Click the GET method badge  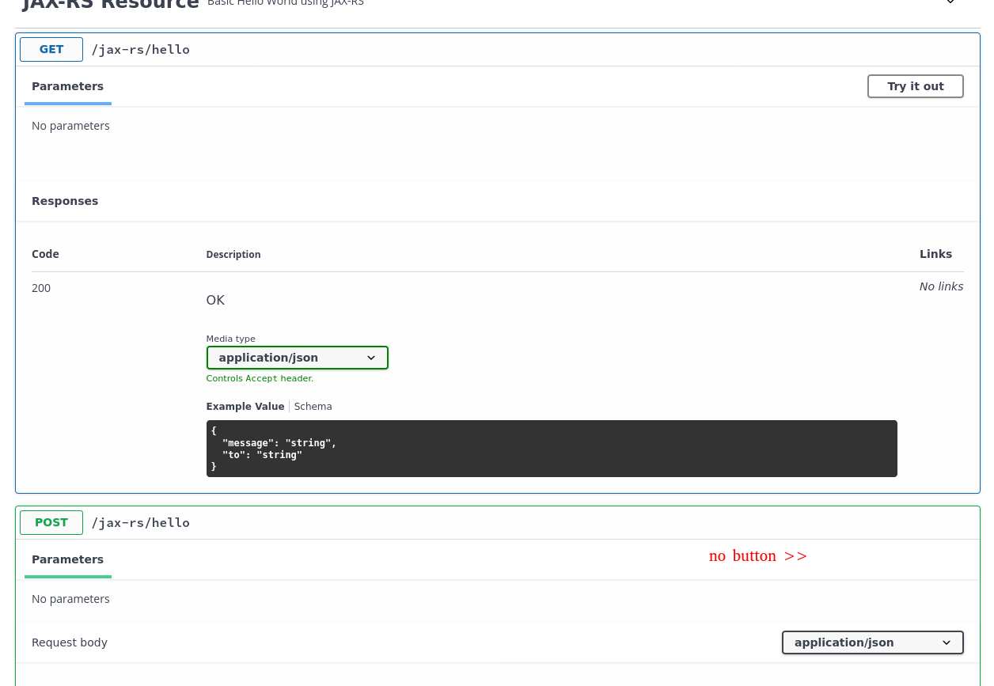[51, 49]
